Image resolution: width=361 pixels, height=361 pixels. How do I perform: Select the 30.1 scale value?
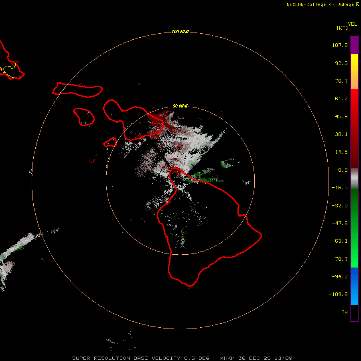pos(341,134)
